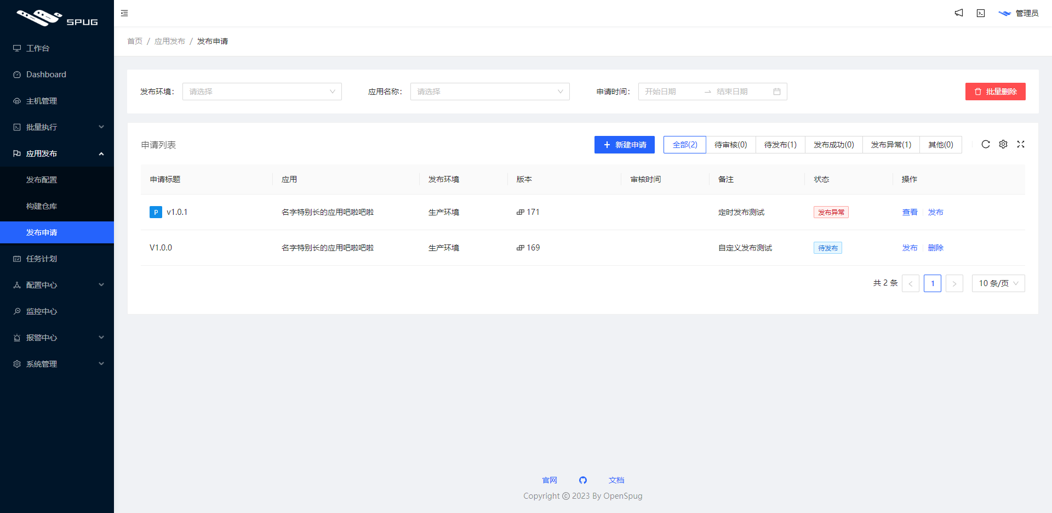Open 任务计划 in the sidebar
1052x513 pixels.
pos(57,259)
